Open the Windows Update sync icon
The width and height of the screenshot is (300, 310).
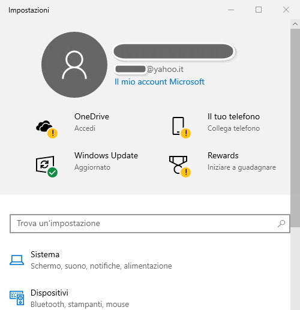click(x=46, y=167)
